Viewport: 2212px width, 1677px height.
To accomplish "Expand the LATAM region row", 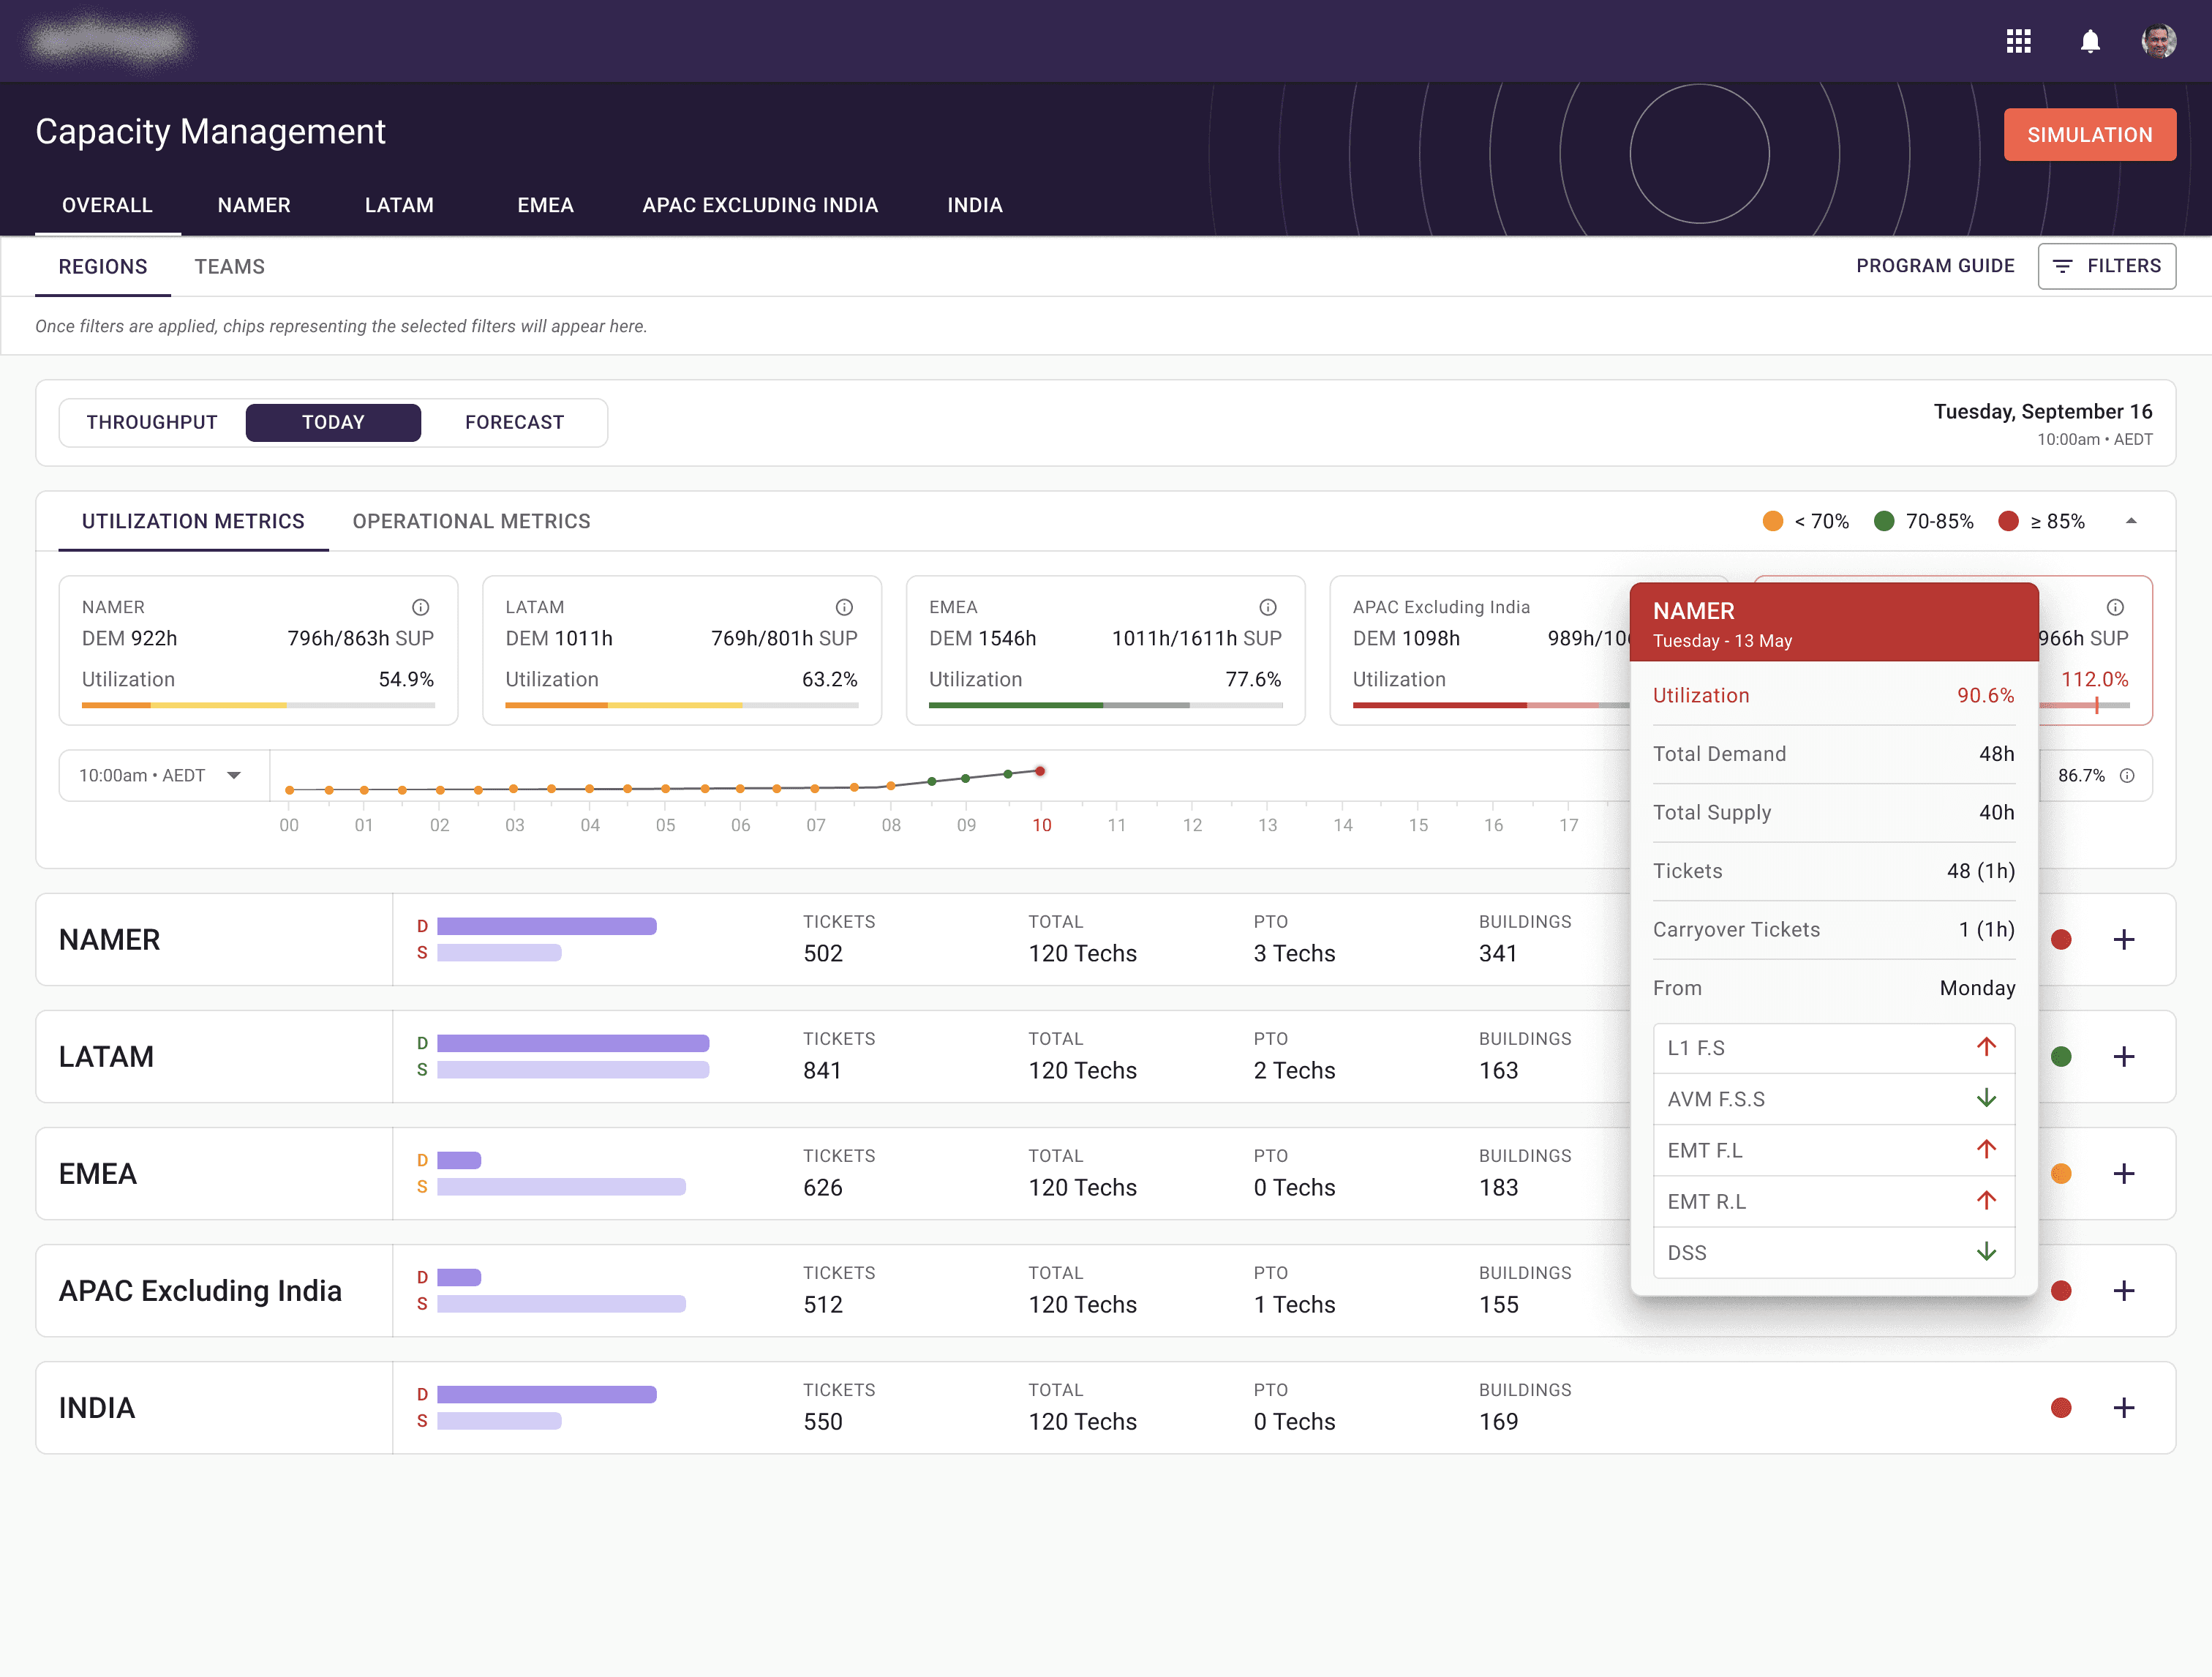I will click(x=2123, y=1057).
